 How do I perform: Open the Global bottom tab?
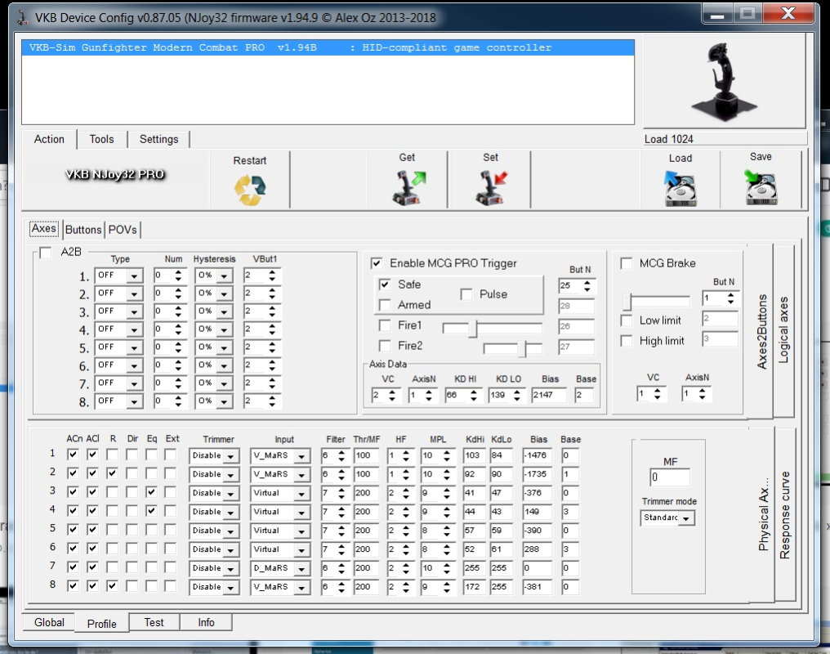49,623
